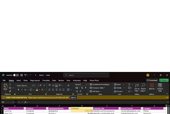Open the General number format dropdown
Image resolution: width=170 pixels, height=114 pixels.
86,84
